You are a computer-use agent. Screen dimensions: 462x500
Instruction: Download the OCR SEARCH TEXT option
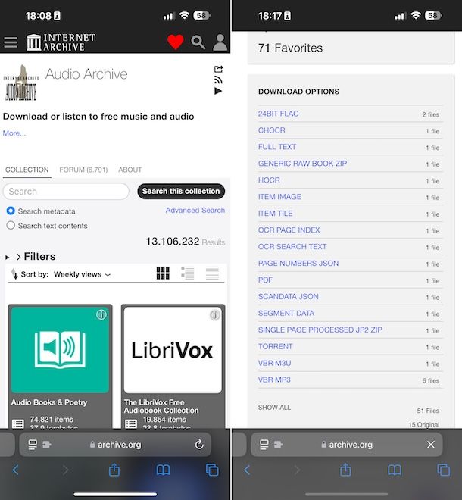pyautogui.click(x=292, y=246)
